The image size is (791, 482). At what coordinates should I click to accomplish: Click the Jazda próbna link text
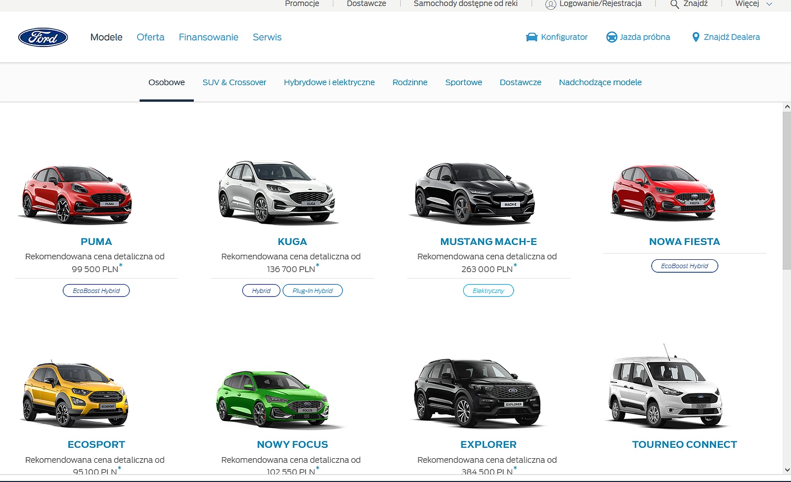point(645,37)
